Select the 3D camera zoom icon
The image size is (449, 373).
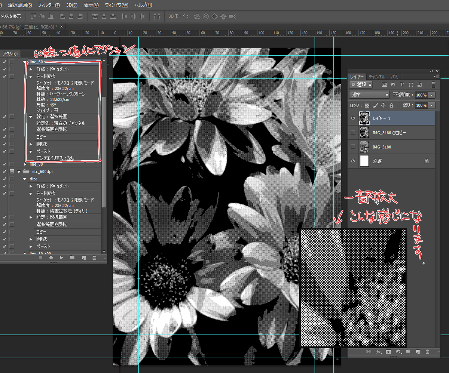point(232,16)
